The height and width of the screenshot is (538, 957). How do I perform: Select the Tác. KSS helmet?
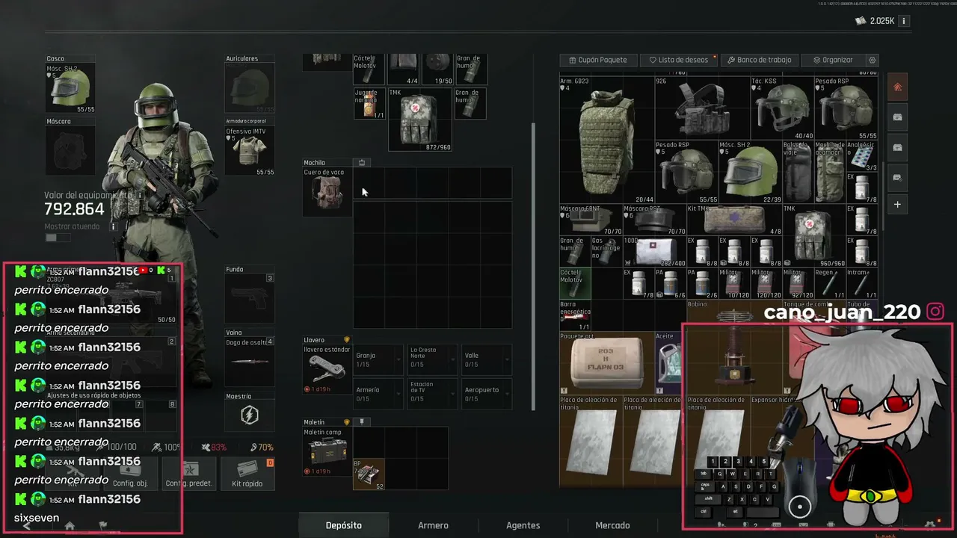click(x=782, y=108)
